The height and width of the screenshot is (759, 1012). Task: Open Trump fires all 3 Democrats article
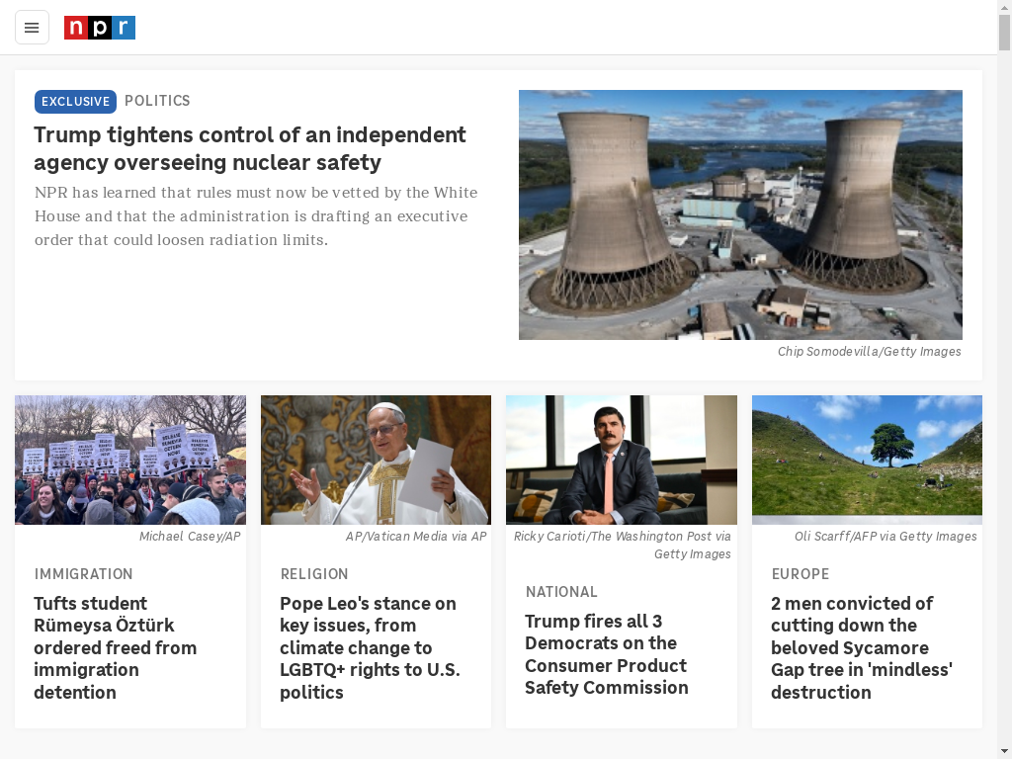607,654
